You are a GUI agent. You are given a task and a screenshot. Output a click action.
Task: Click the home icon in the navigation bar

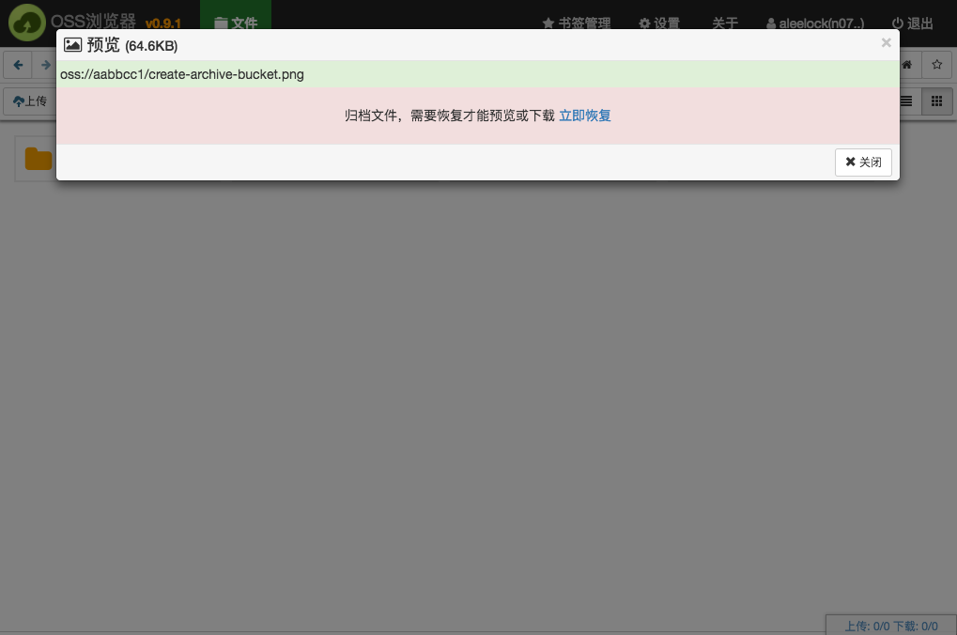click(x=905, y=65)
